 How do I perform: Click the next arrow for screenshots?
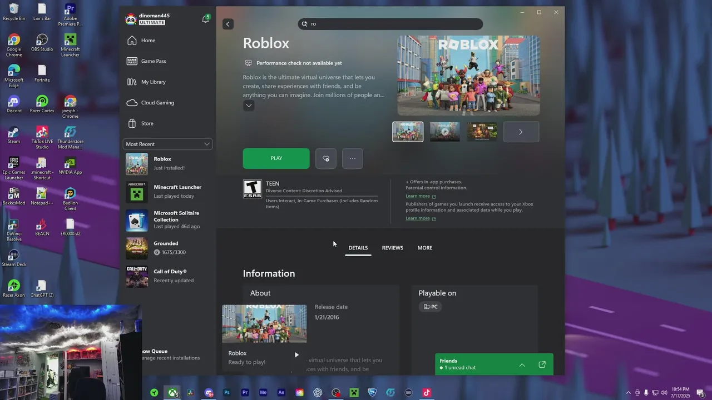[x=521, y=132]
